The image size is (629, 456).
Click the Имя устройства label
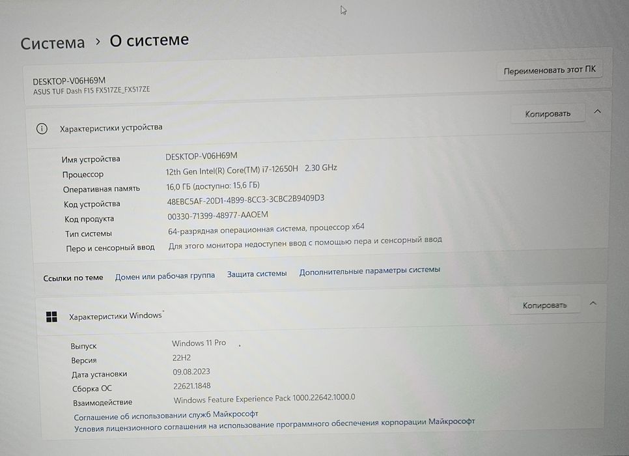click(x=91, y=159)
